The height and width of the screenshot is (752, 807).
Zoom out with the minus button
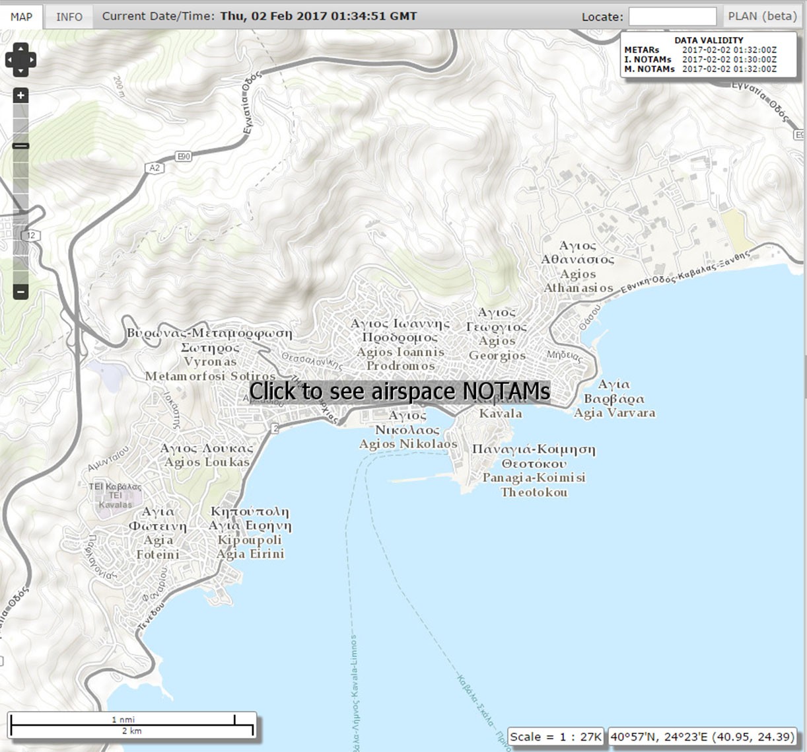pos(21,291)
